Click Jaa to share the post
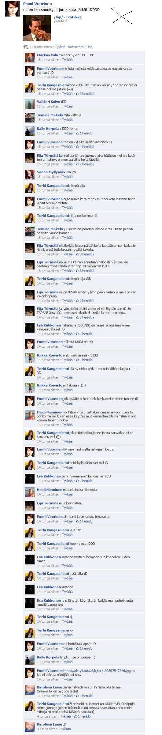Screen dimensions: 162x735 90,47
